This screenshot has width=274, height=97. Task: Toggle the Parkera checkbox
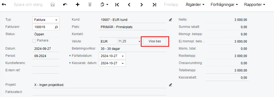tap(35, 41)
